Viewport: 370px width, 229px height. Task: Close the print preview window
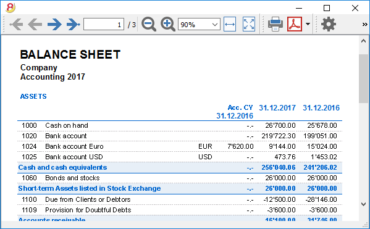[x=355, y=8]
